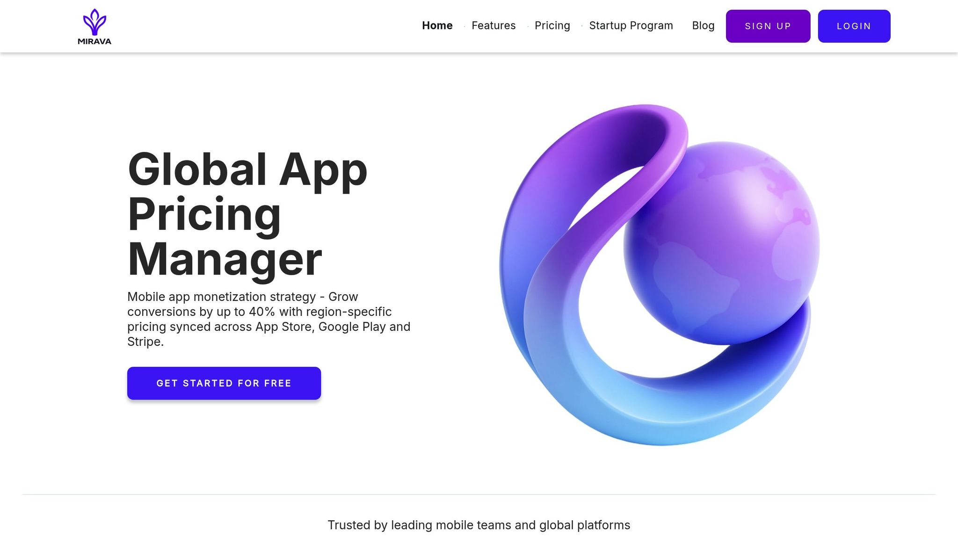
Task: Click the MIRAVA wordmark under the logo
Action: tap(94, 41)
